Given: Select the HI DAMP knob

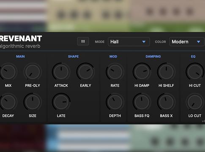Looking at the screenshot, I should click(142, 72).
